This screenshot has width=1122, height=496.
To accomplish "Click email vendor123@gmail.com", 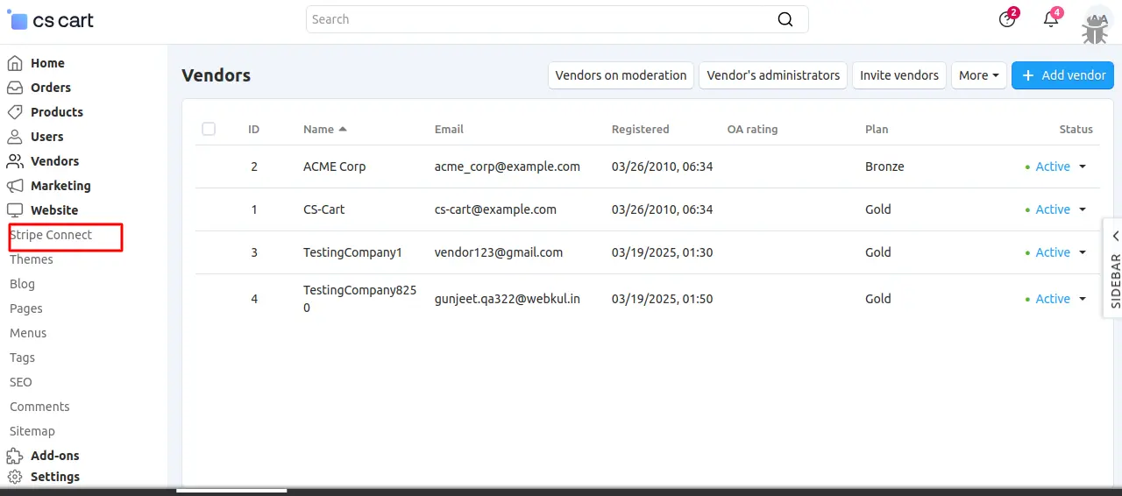I will [499, 252].
